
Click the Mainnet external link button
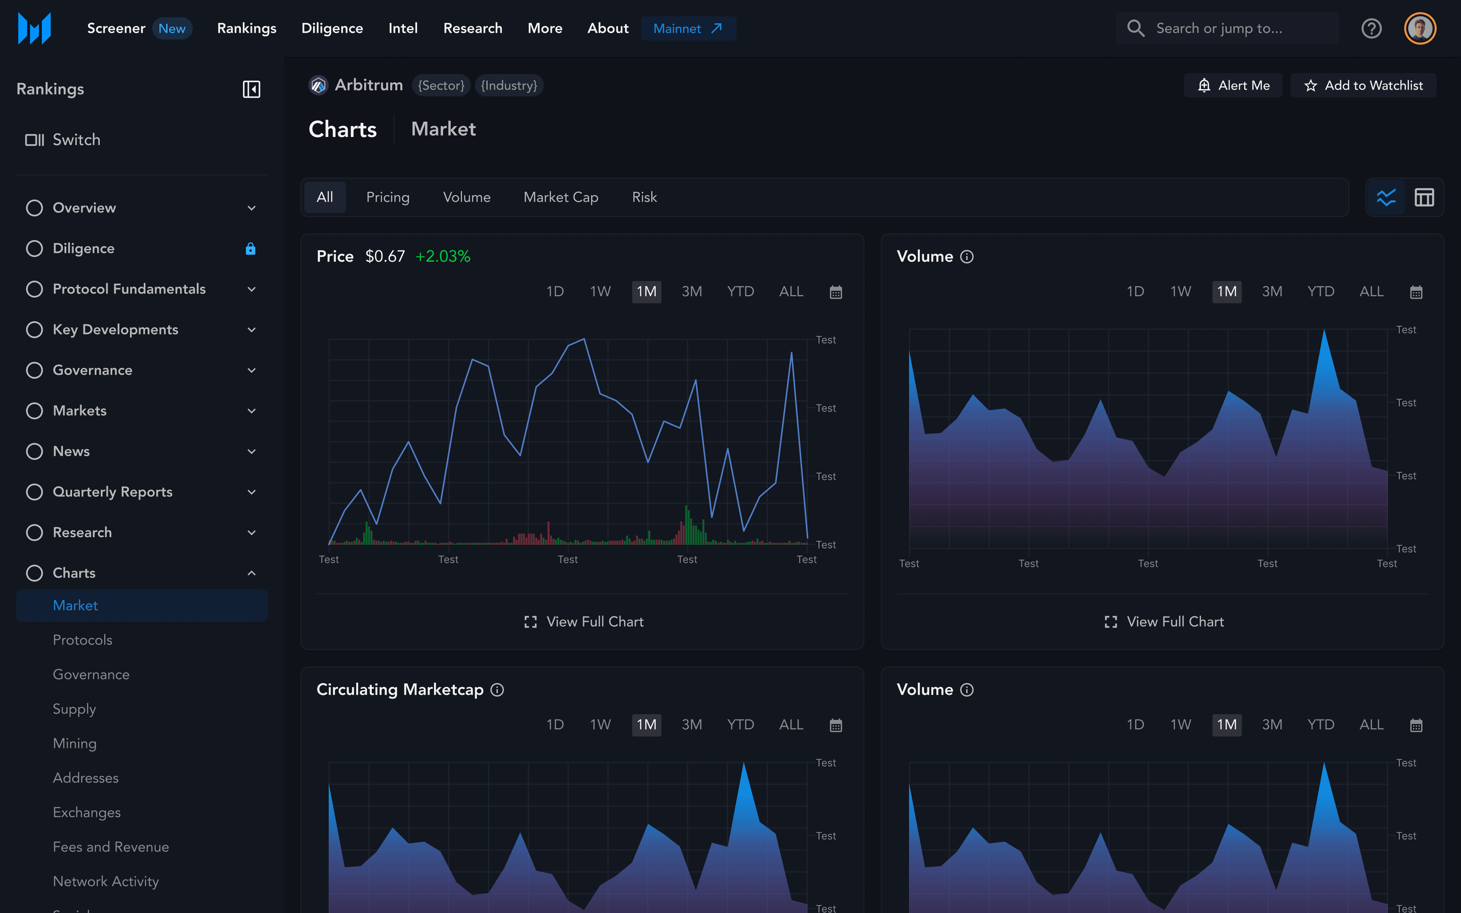688,29
